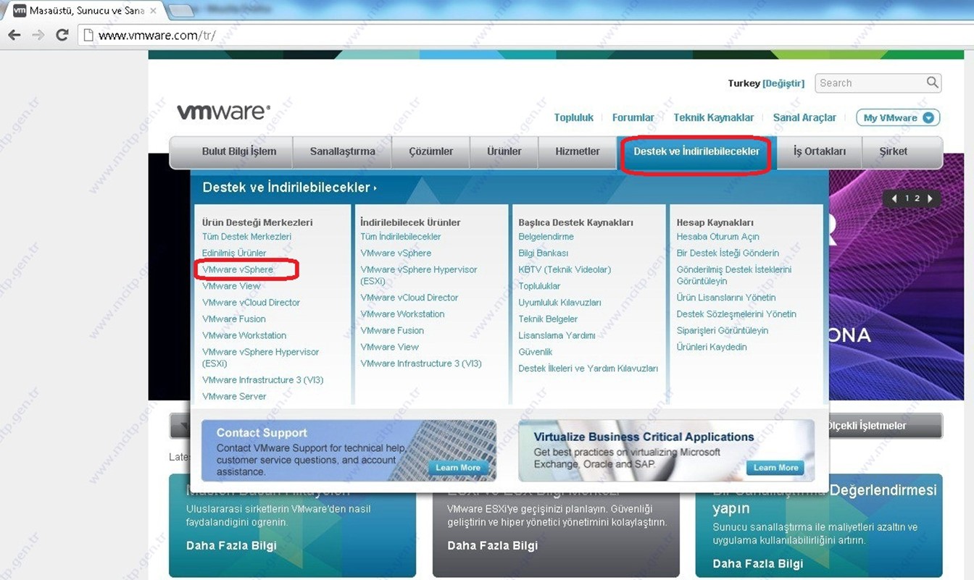The width and height of the screenshot is (974, 580).
Task: Click Learn More in Contact Support banner
Action: tap(458, 468)
